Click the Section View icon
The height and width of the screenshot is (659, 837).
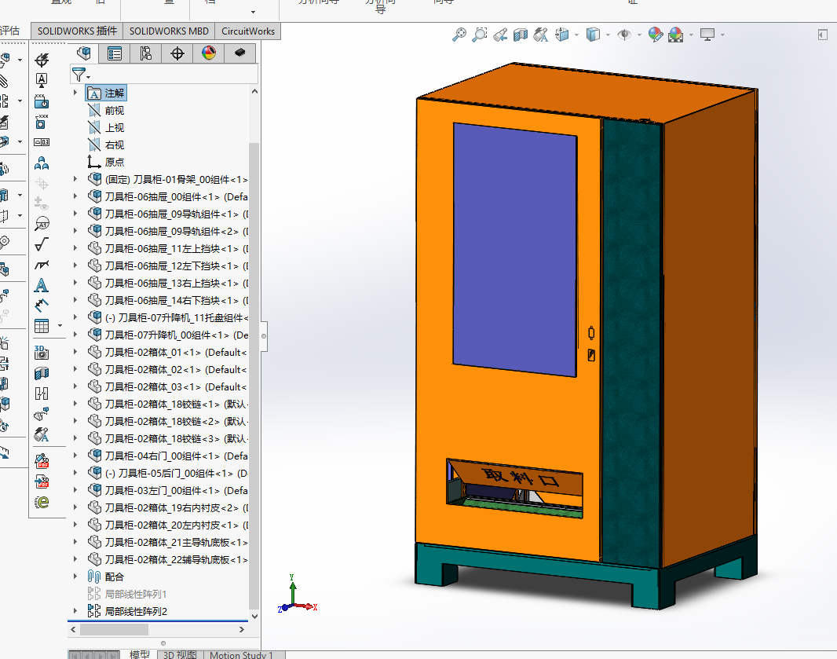coord(521,35)
